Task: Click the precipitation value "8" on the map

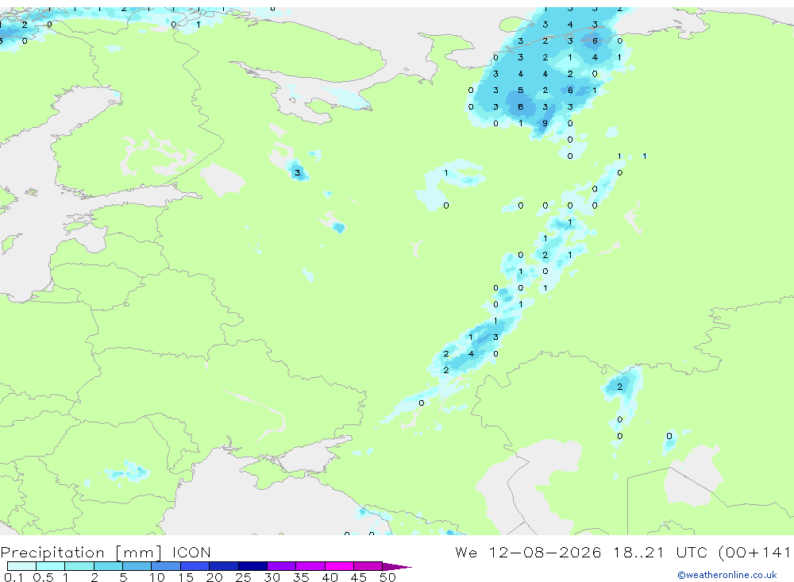Action: click(x=521, y=107)
